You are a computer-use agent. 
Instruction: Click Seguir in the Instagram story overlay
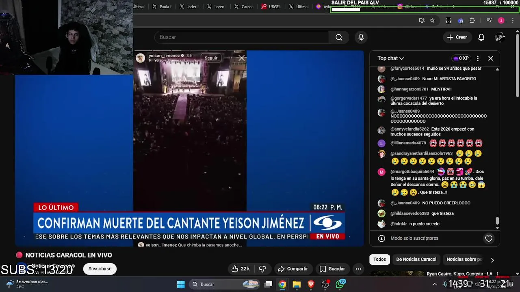click(x=211, y=58)
